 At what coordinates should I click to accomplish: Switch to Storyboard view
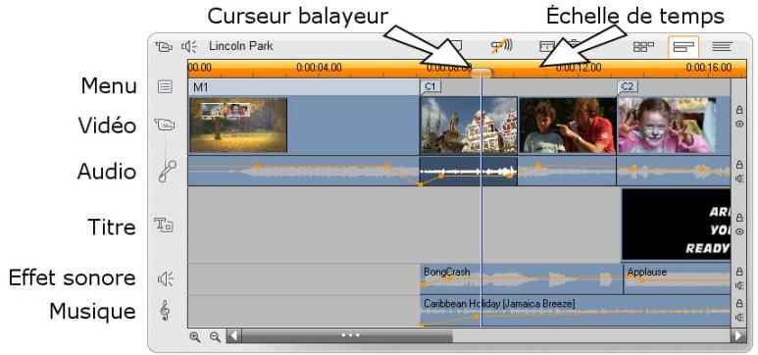pyautogui.click(x=643, y=47)
